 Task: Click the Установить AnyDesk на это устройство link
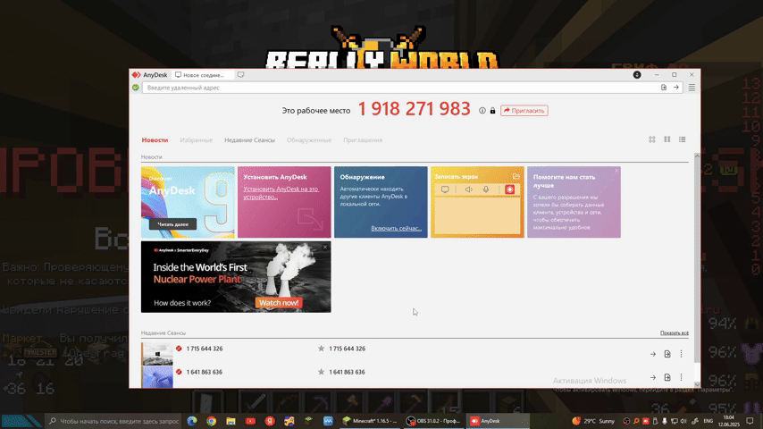tap(281, 193)
